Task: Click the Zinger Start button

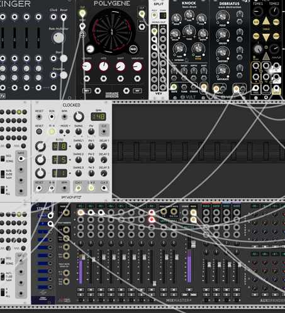Action: pos(64,58)
